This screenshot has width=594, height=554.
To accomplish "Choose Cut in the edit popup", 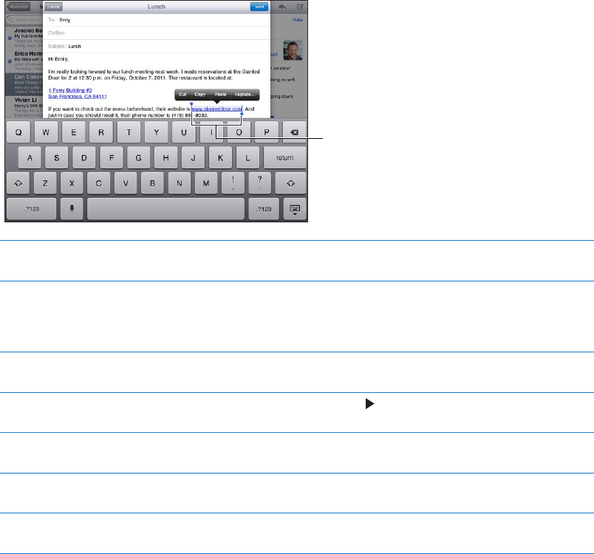I will tap(182, 95).
